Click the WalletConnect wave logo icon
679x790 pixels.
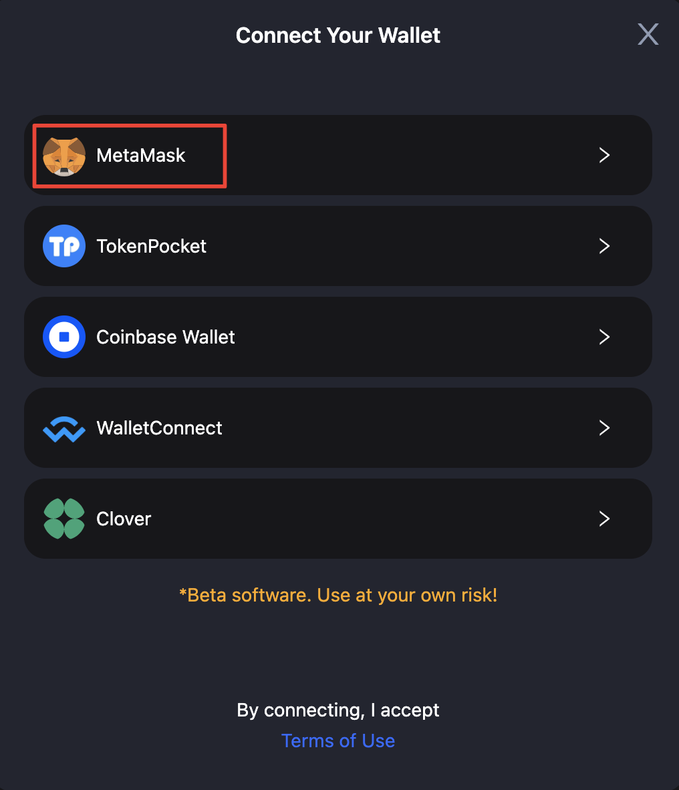click(64, 428)
